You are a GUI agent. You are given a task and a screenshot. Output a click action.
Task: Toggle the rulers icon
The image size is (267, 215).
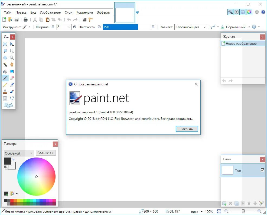pyautogui.click(x=91, y=20)
